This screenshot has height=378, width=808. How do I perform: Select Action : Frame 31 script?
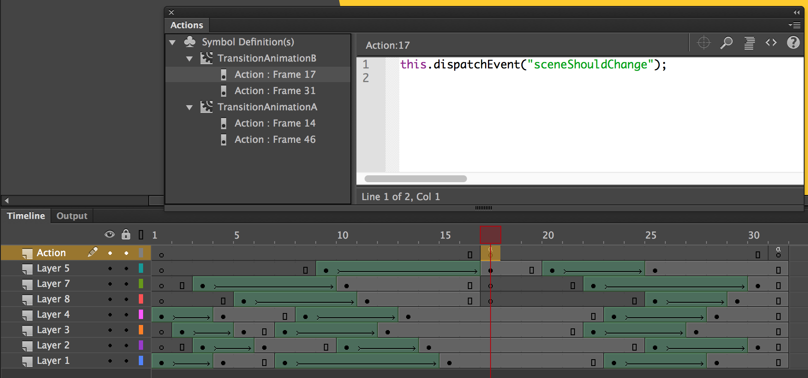(275, 91)
